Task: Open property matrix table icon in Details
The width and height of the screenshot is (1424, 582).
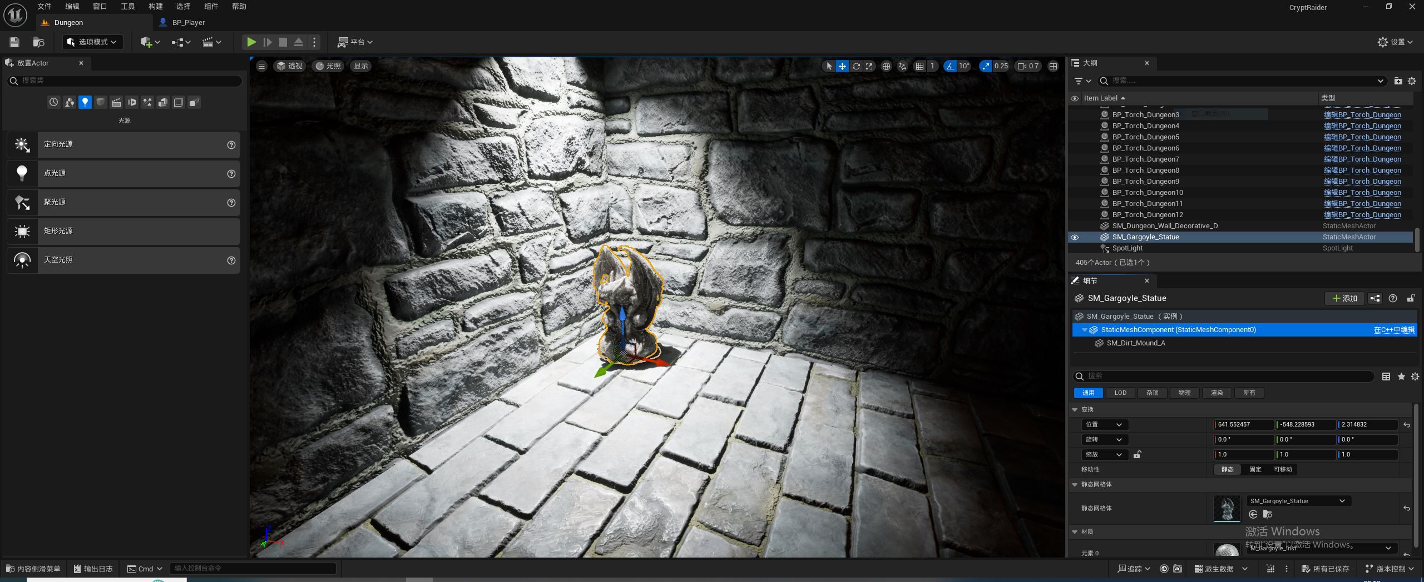Action: (1386, 377)
